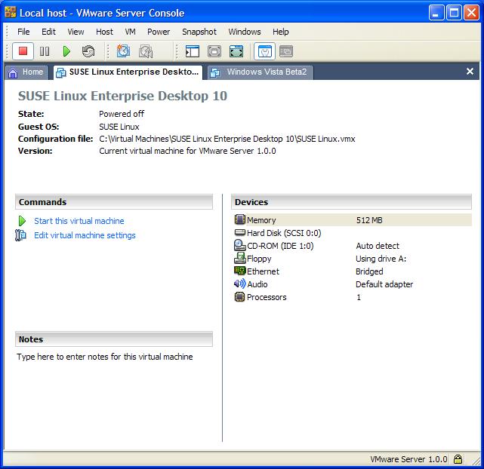This screenshot has height=469, width=484.
Task: Switch to the Home tab
Action: 26,72
